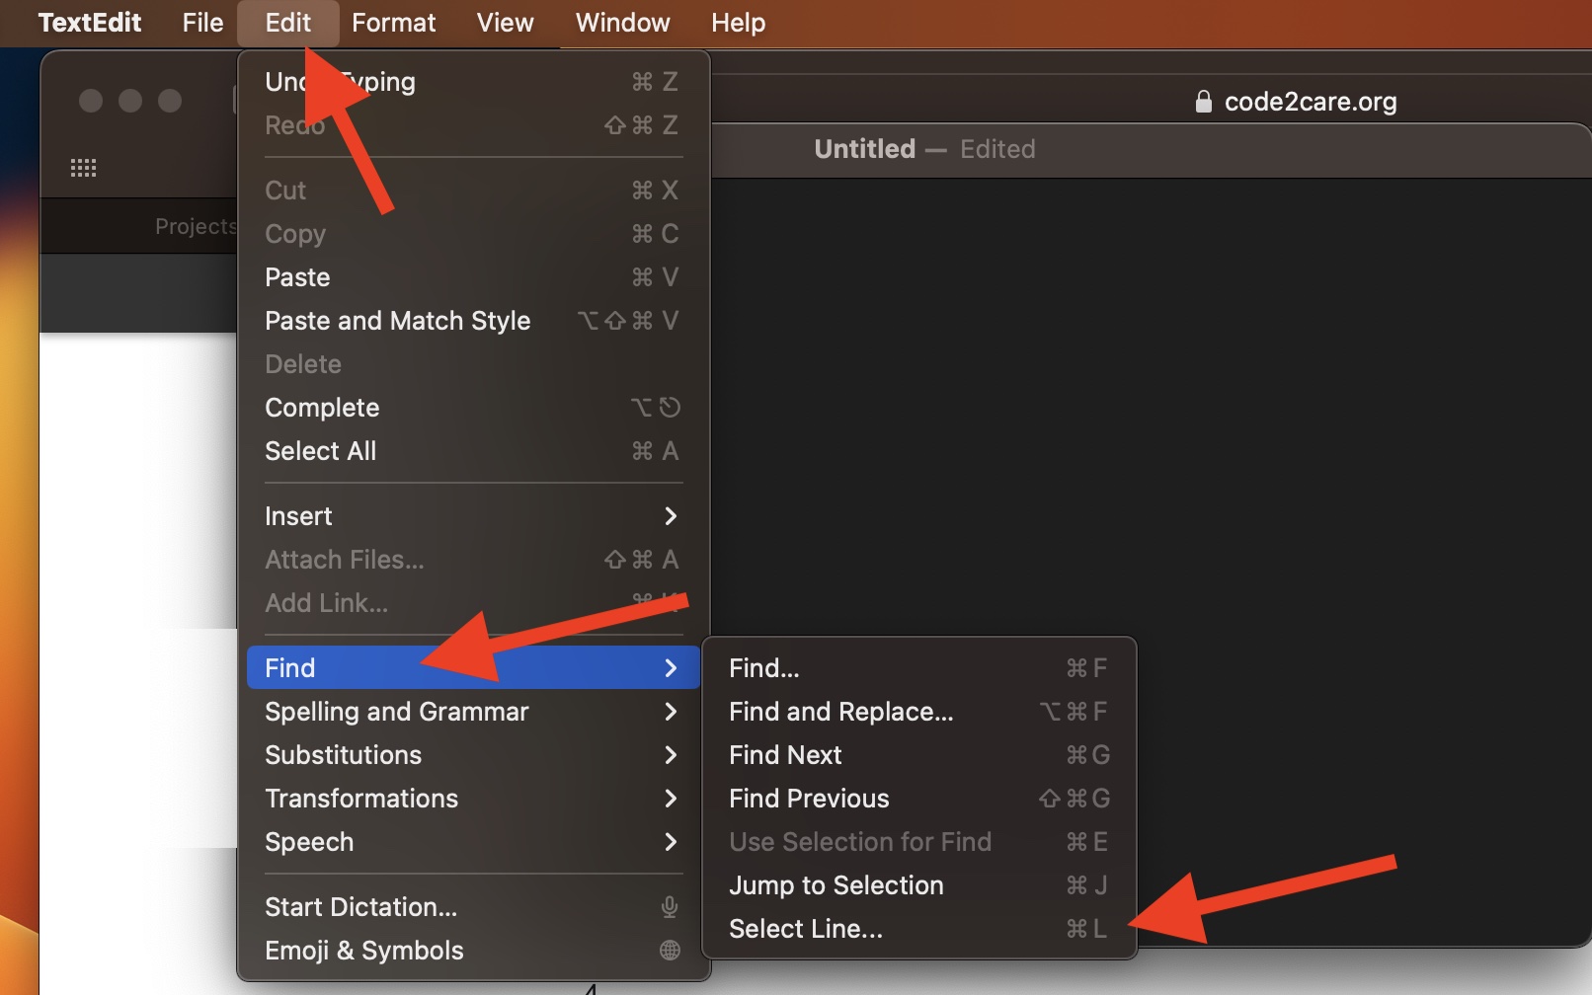Select Line from the Find submenu

click(805, 928)
